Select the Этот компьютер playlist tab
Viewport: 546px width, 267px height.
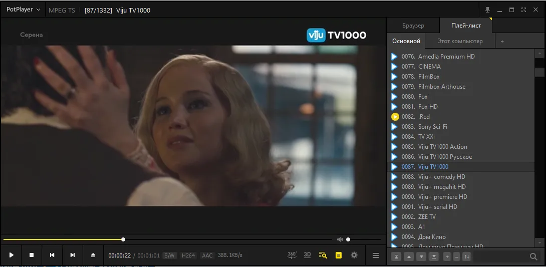pyautogui.click(x=460, y=41)
